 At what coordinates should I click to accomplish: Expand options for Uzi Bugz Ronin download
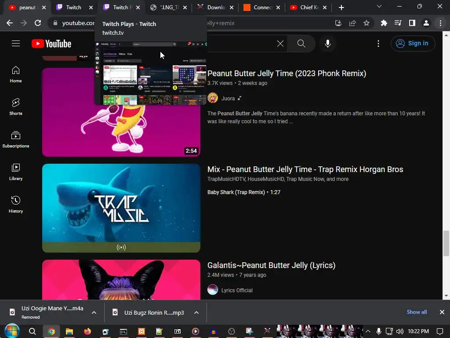pyautogui.click(x=196, y=312)
